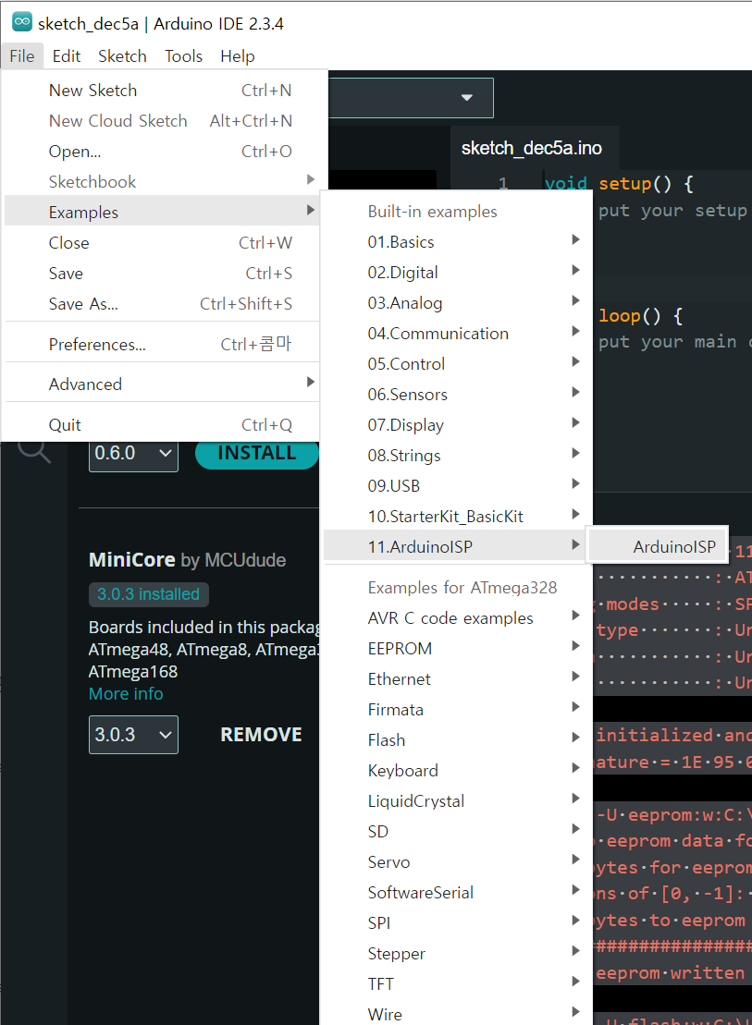Click the 3.0.3 installed badge
The height and width of the screenshot is (1025, 752).
point(149,594)
